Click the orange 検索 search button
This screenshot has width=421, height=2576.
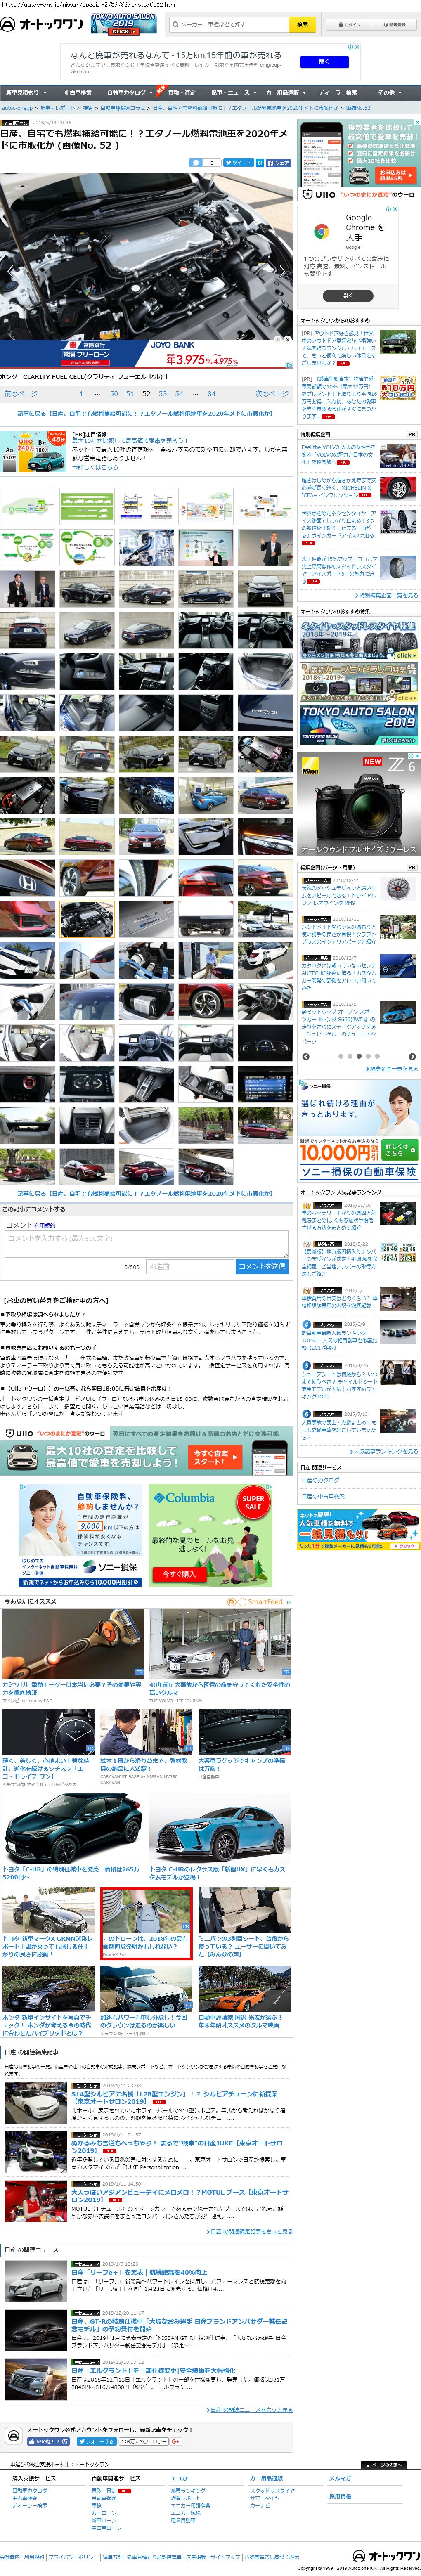302,24
